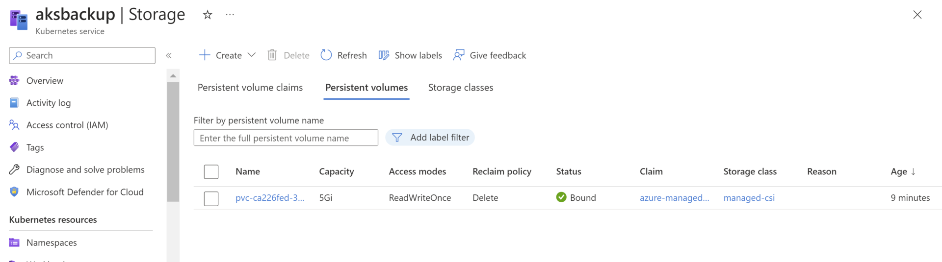
Task: Click the aksbackup Kubernetes service icon
Action: [19, 20]
